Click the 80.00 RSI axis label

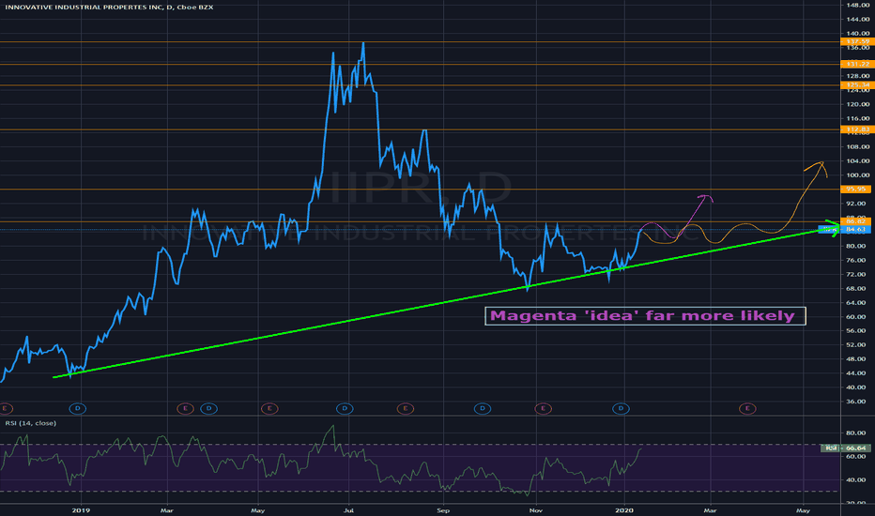coord(855,433)
